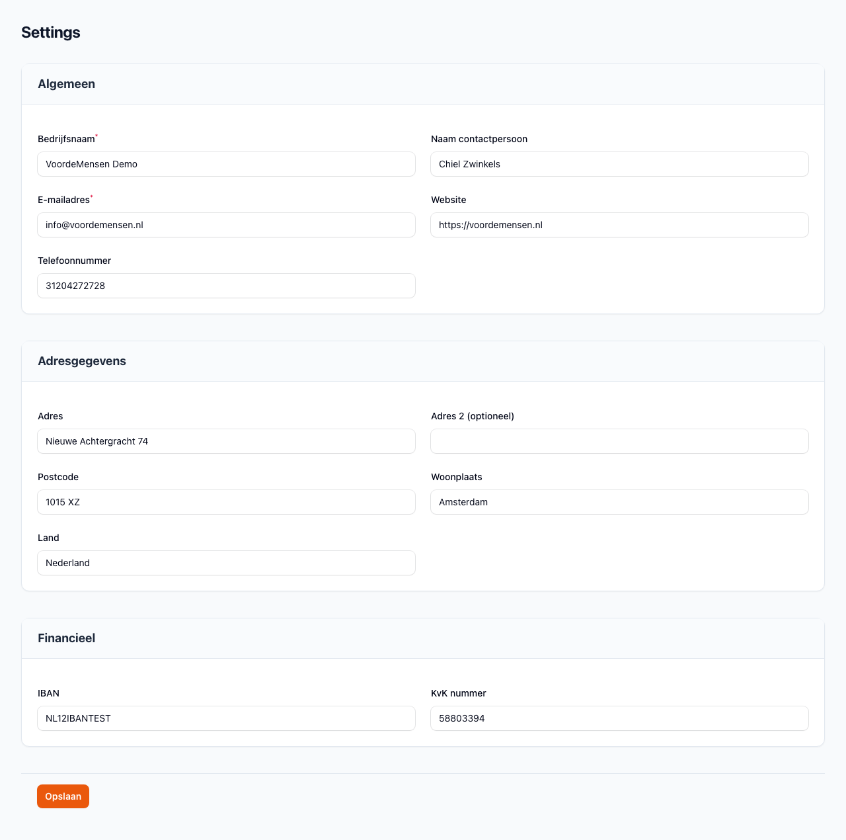The height and width of the screenshot is (840, 846).
Task: Click the Adres field with Nieuwe Achtergracht 74
Action: pyautogui.click(x=226, y=441)
